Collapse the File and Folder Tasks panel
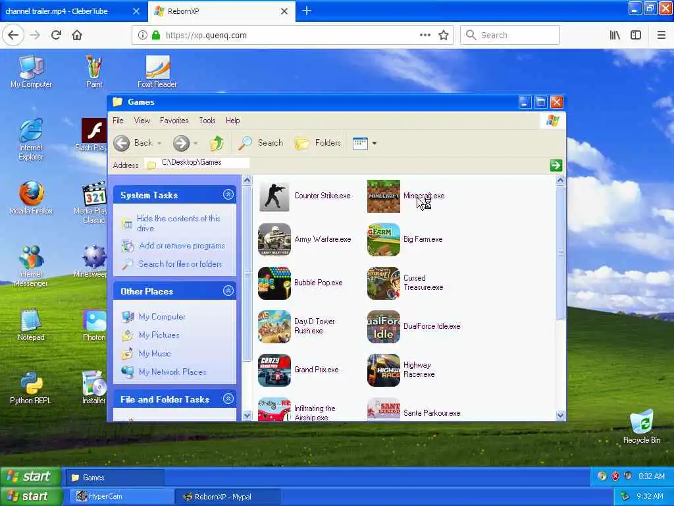 click(x=228, y=399)
